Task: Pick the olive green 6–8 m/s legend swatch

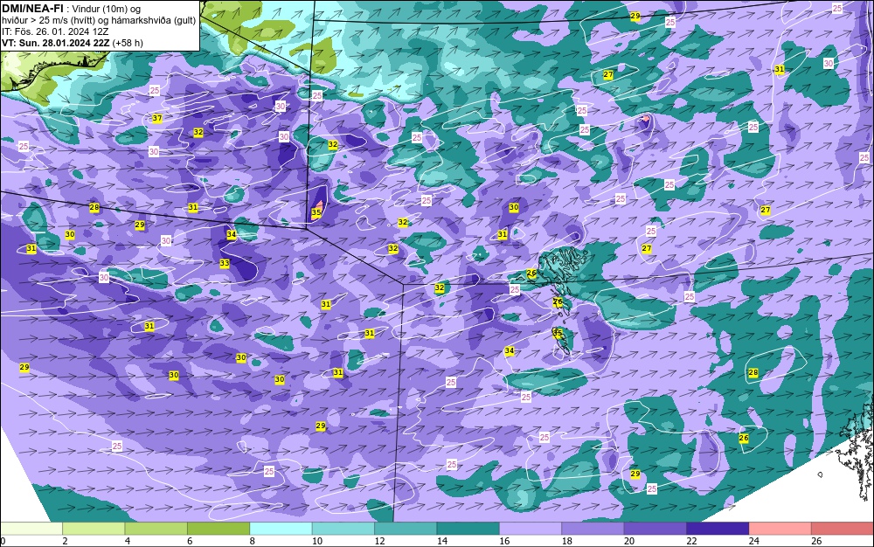Action: 218,529
